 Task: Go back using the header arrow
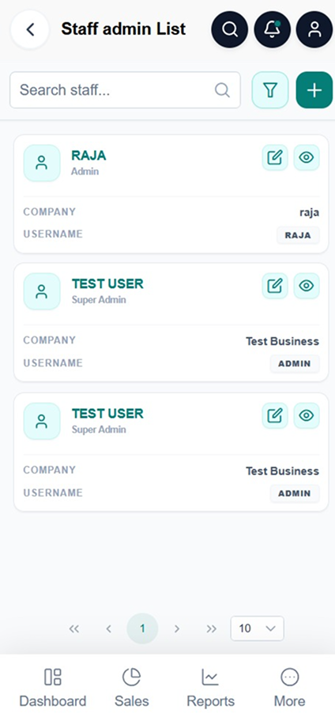[x=30, y=30]
